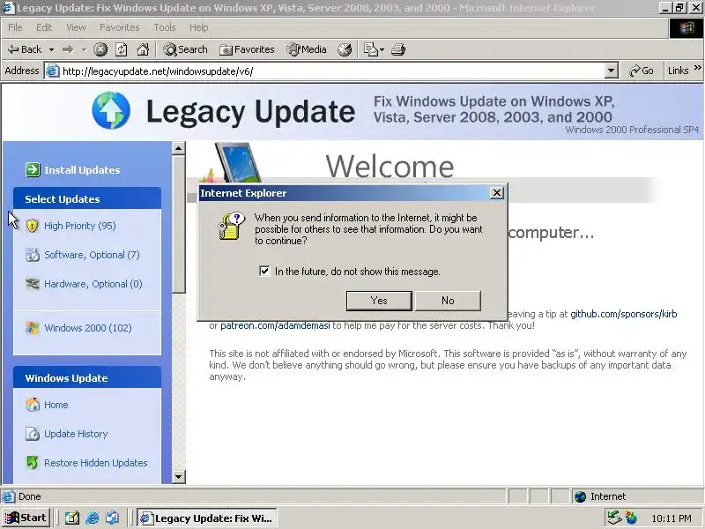The width and height of the screenshot is (705, 529).
Task: Open the Favorites menu
Action: (x=120, y=27)
